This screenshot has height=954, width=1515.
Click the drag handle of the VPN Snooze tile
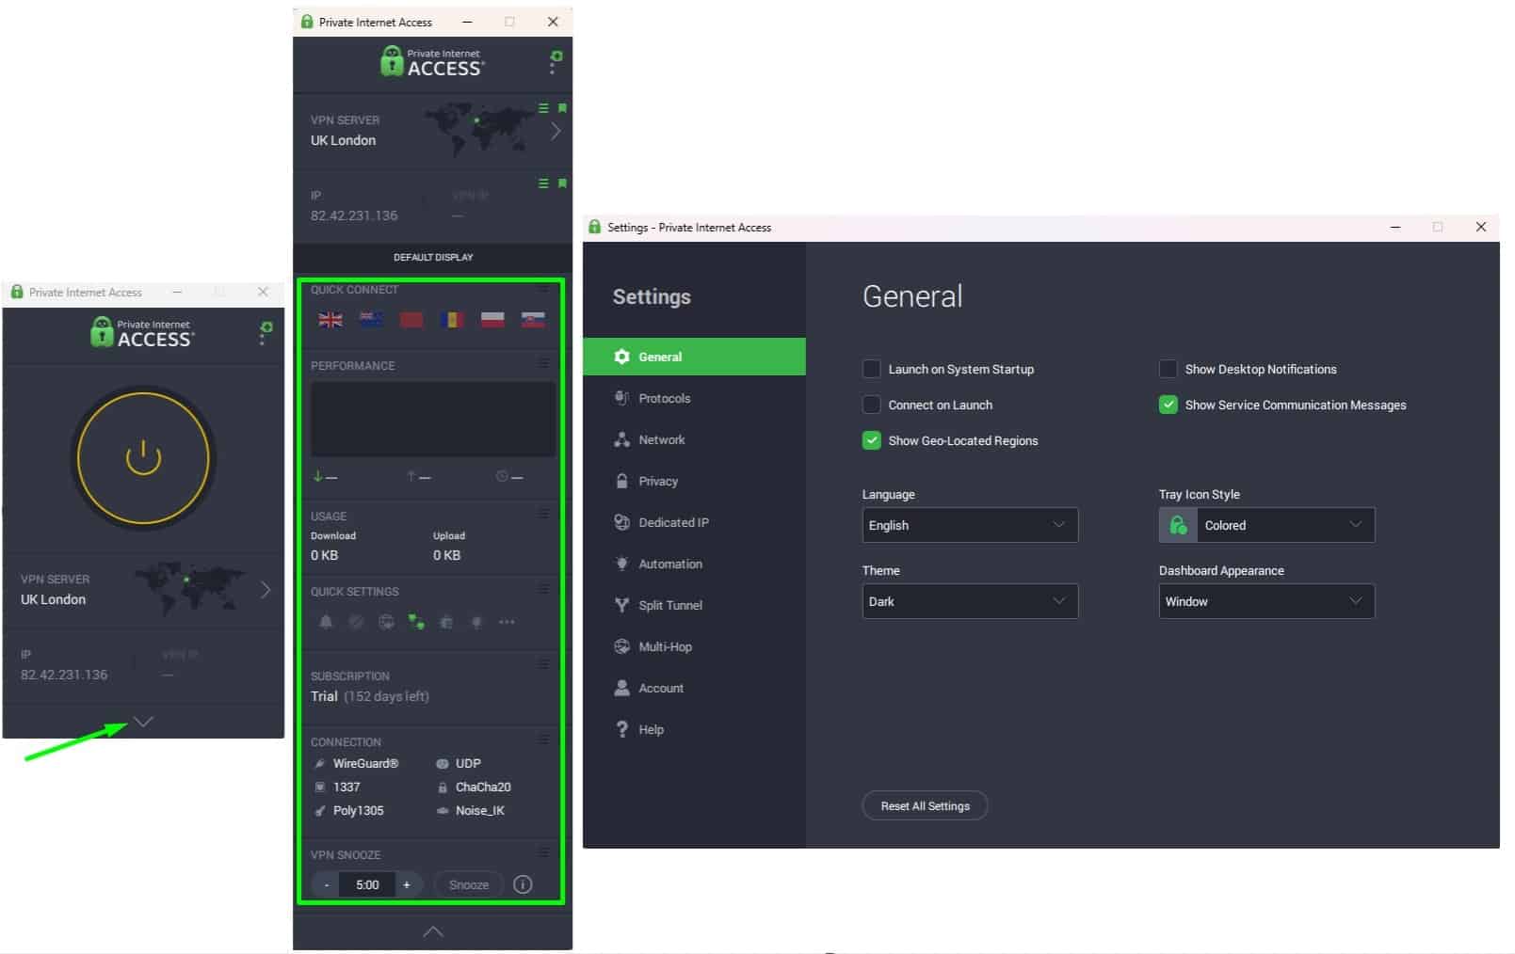(x=543, y=852)
